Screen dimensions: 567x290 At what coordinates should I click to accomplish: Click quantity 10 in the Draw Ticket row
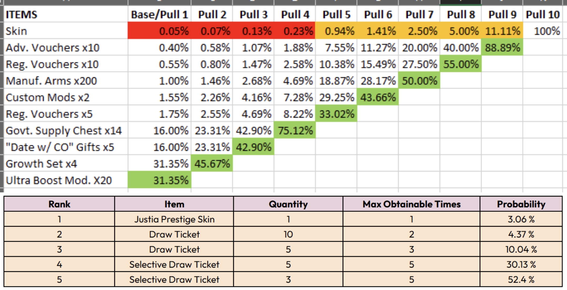tap(288, 234)
